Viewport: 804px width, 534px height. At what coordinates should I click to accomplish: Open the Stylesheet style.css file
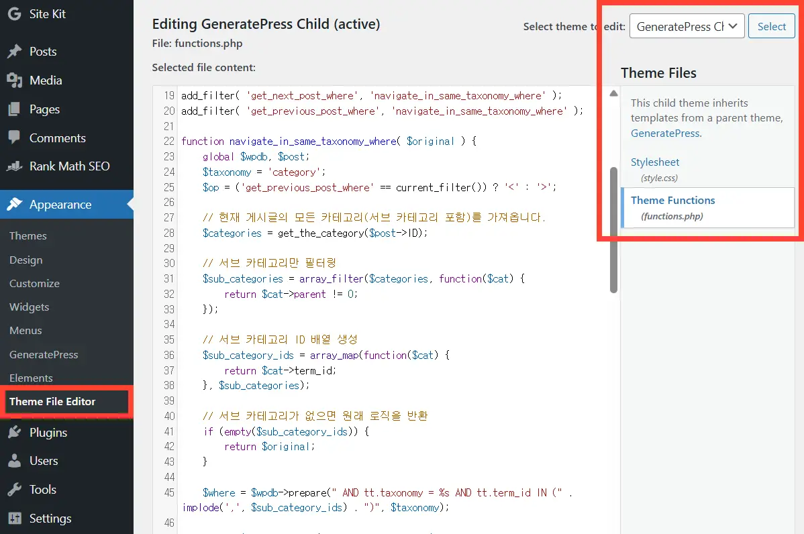point(655,162)
